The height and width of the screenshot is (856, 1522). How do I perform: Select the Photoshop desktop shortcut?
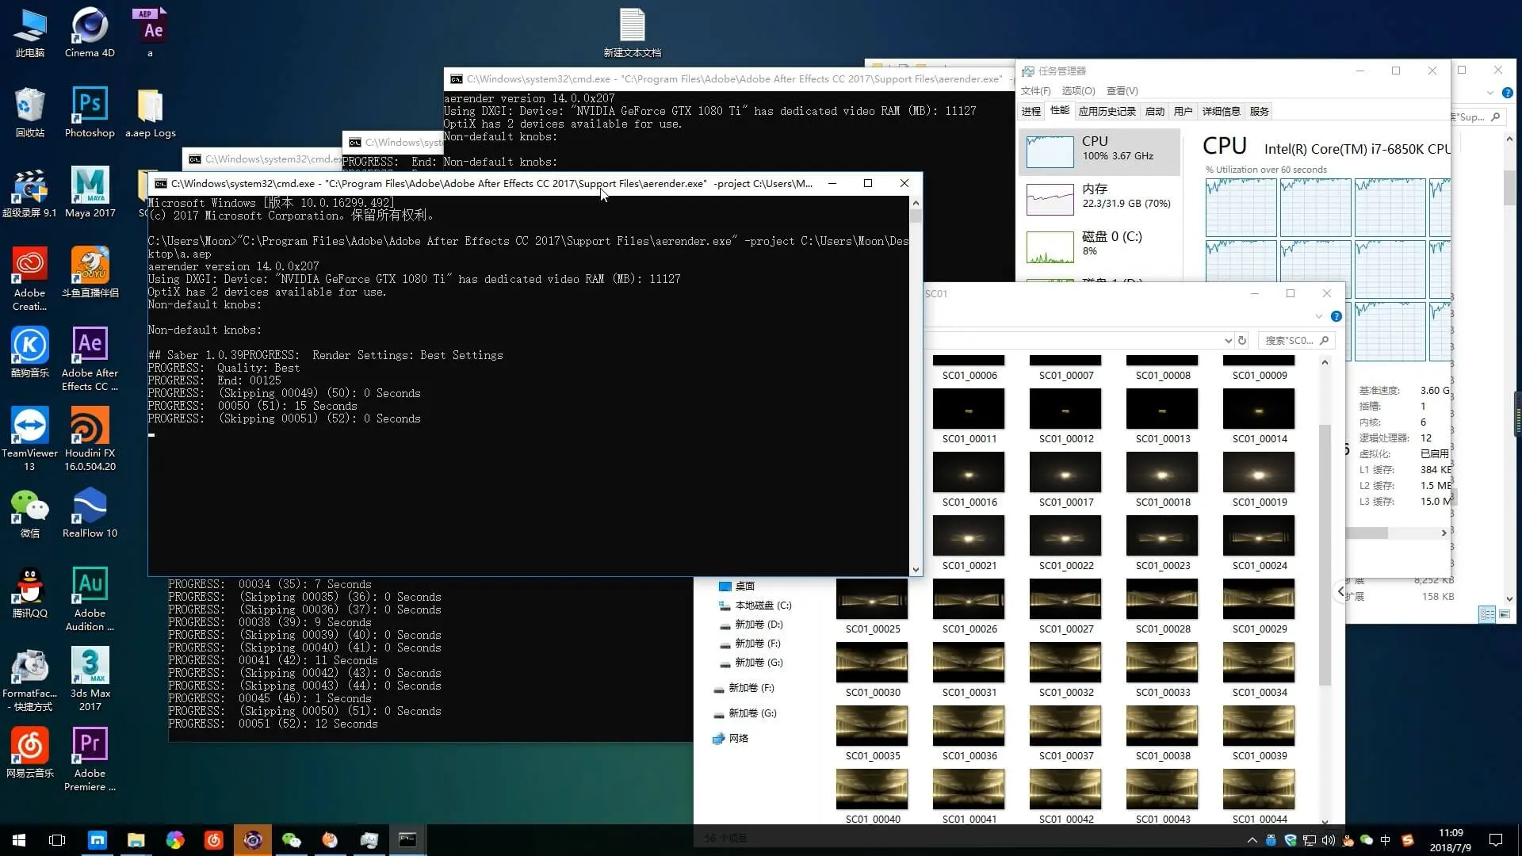tap(90, 113)
